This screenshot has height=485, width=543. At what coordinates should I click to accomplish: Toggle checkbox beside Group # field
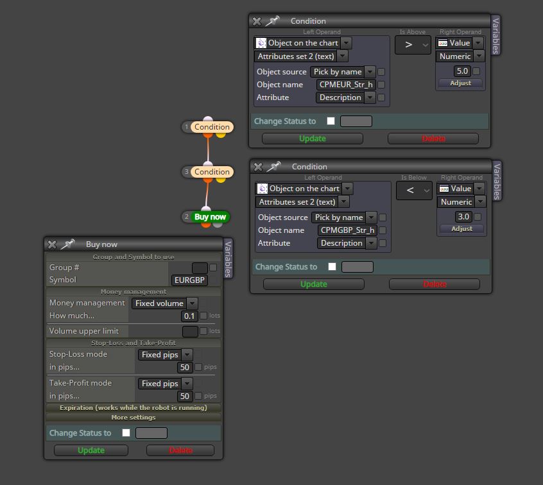[x=213, y=268]
